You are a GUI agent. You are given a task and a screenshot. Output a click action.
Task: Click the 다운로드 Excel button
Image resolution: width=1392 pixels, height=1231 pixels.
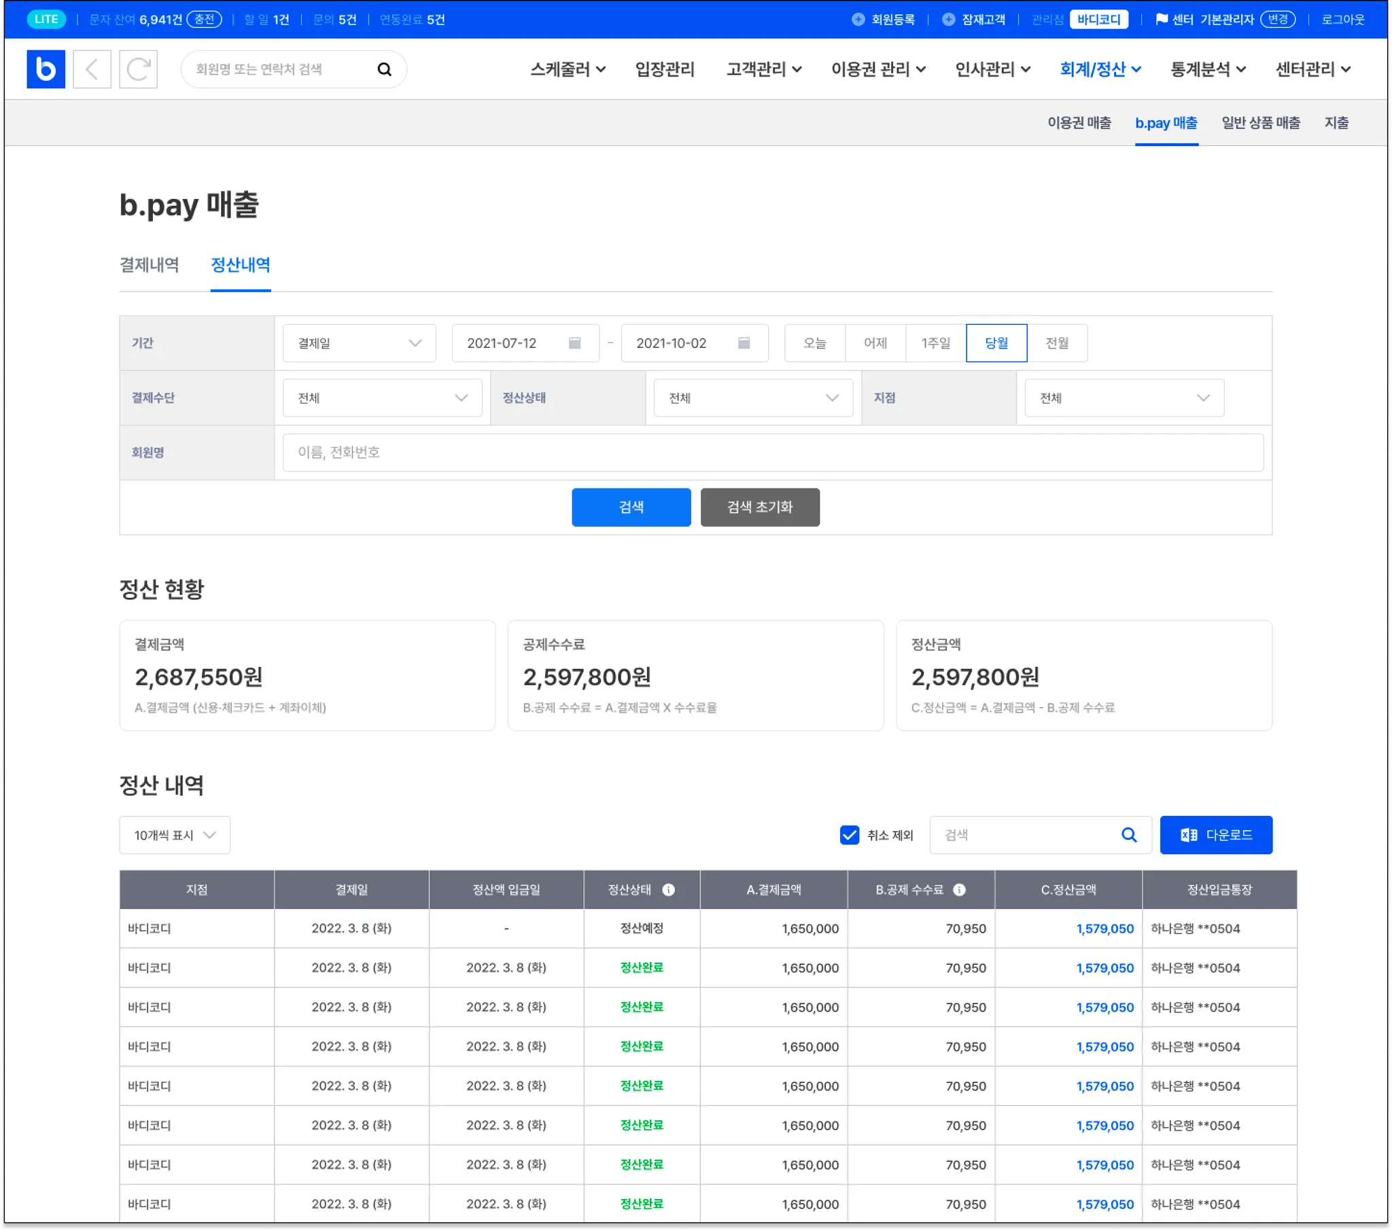(x=1215, y=836)
